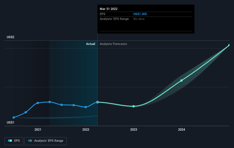Click the 2021 x-axis label
Viewport: 234px width, 148px height.
[x=38, y=129]
